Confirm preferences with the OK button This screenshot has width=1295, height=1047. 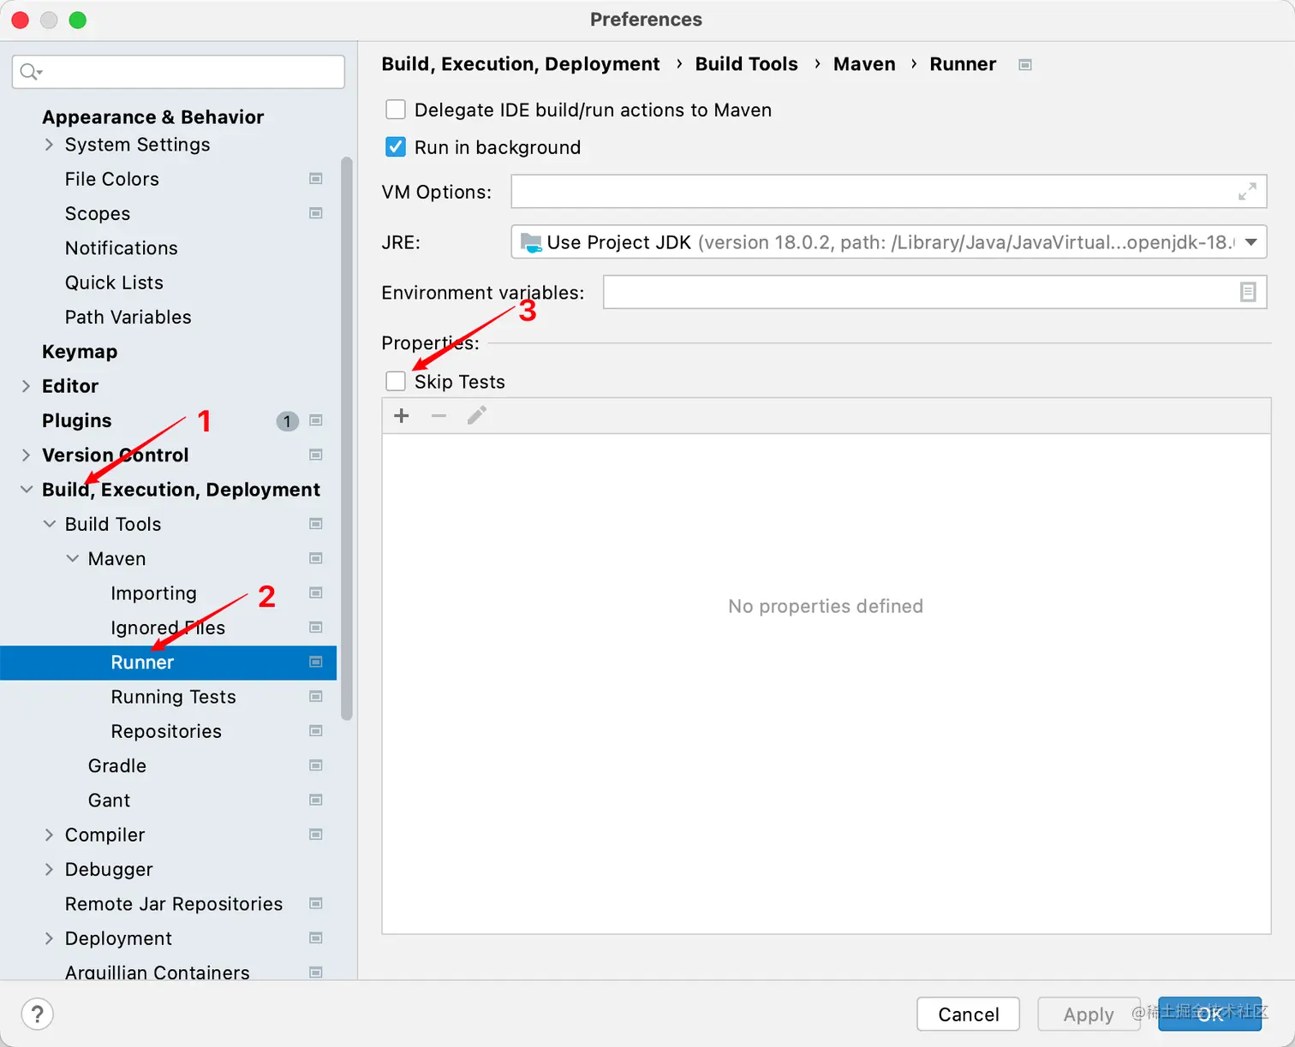pyautogui.click(x=1210, y=1014)
